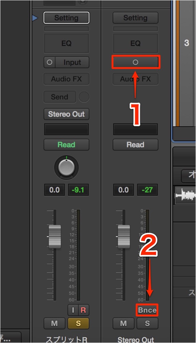Click the level meter on Stereo Out
Screen dimensions: 196x343
coord(147,255)
